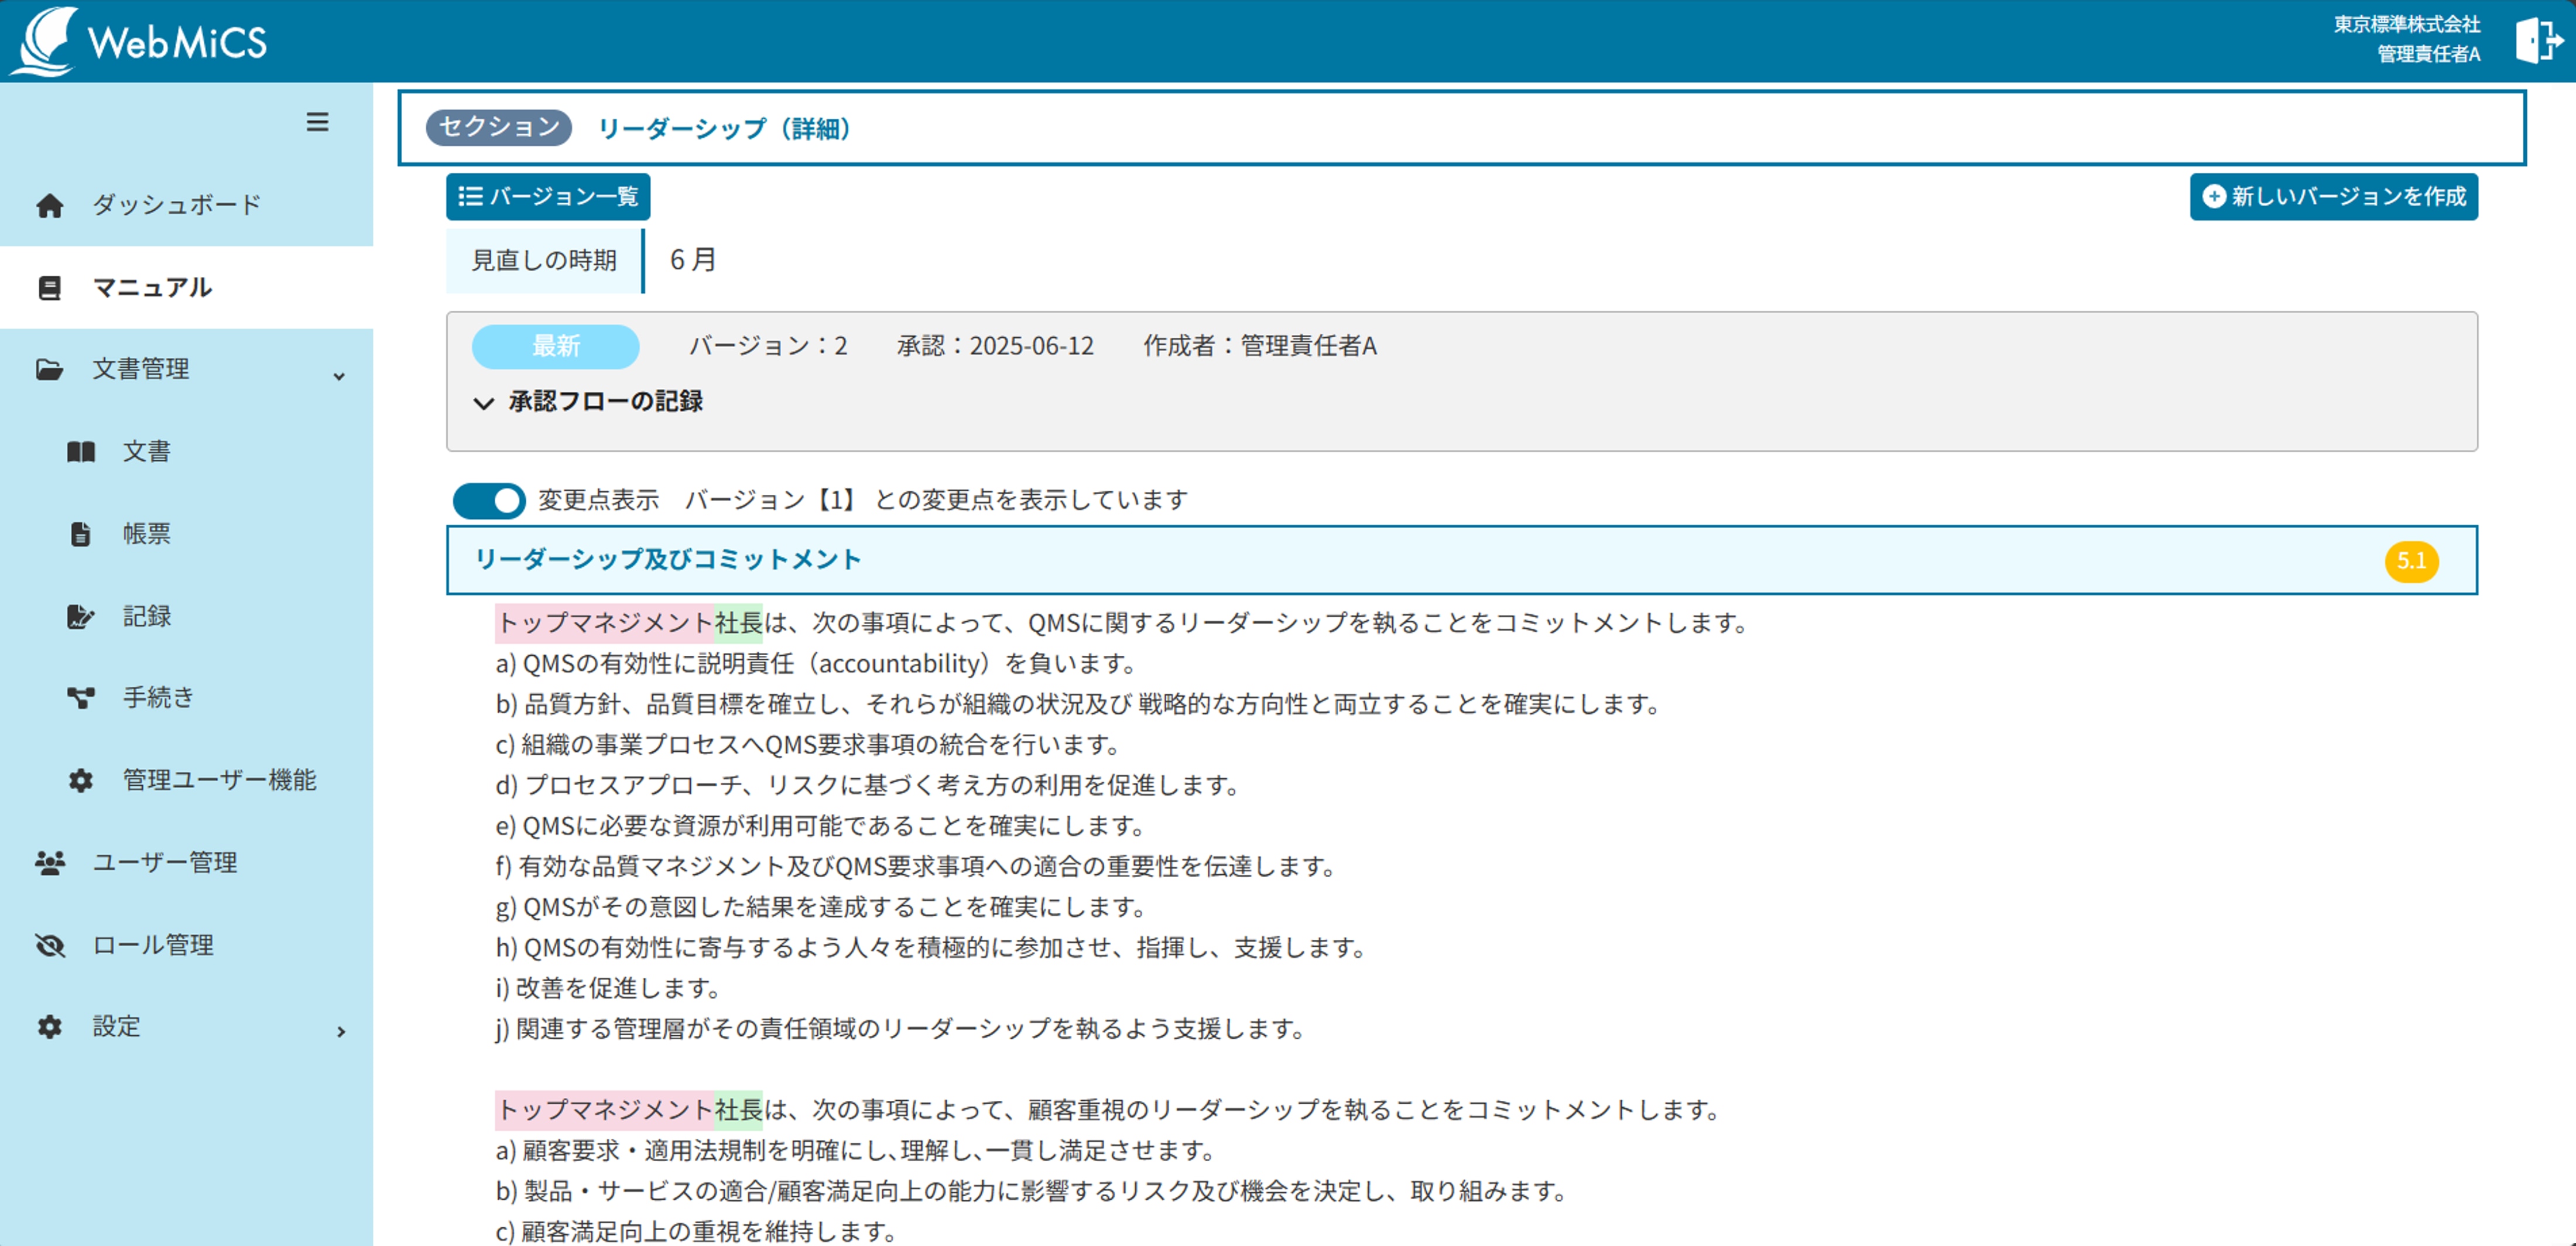The width and height of the screenshot is (2576, 1246).
Task: Click the hamburger menu icon in sidebar
Action: [317, 122]
